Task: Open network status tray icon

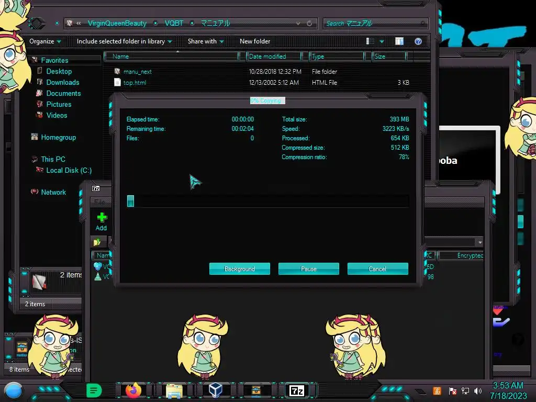Action: (465, 390)
